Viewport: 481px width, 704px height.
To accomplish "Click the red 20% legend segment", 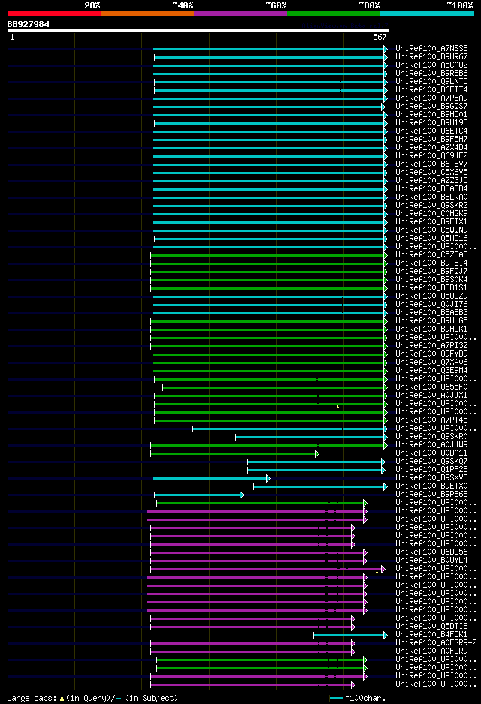I will [x=54, y=14].
